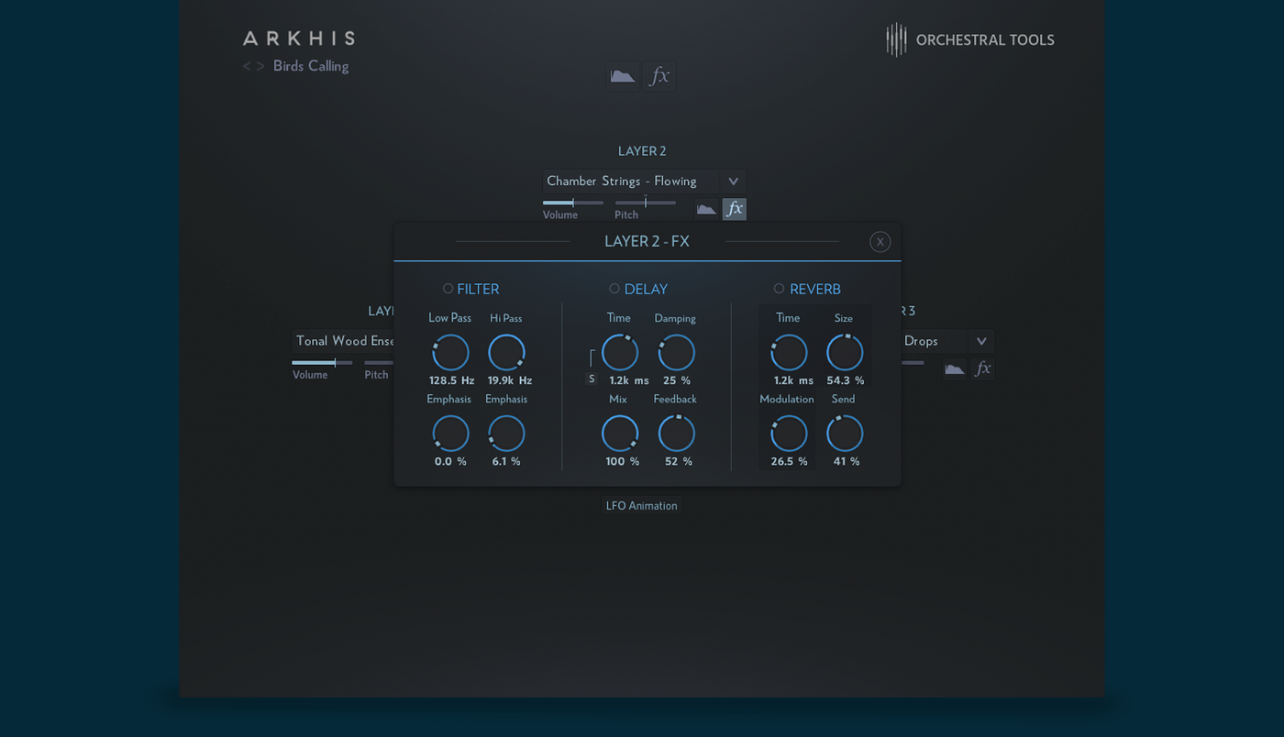Enable the REVERB effect toggle

(779, 289)
